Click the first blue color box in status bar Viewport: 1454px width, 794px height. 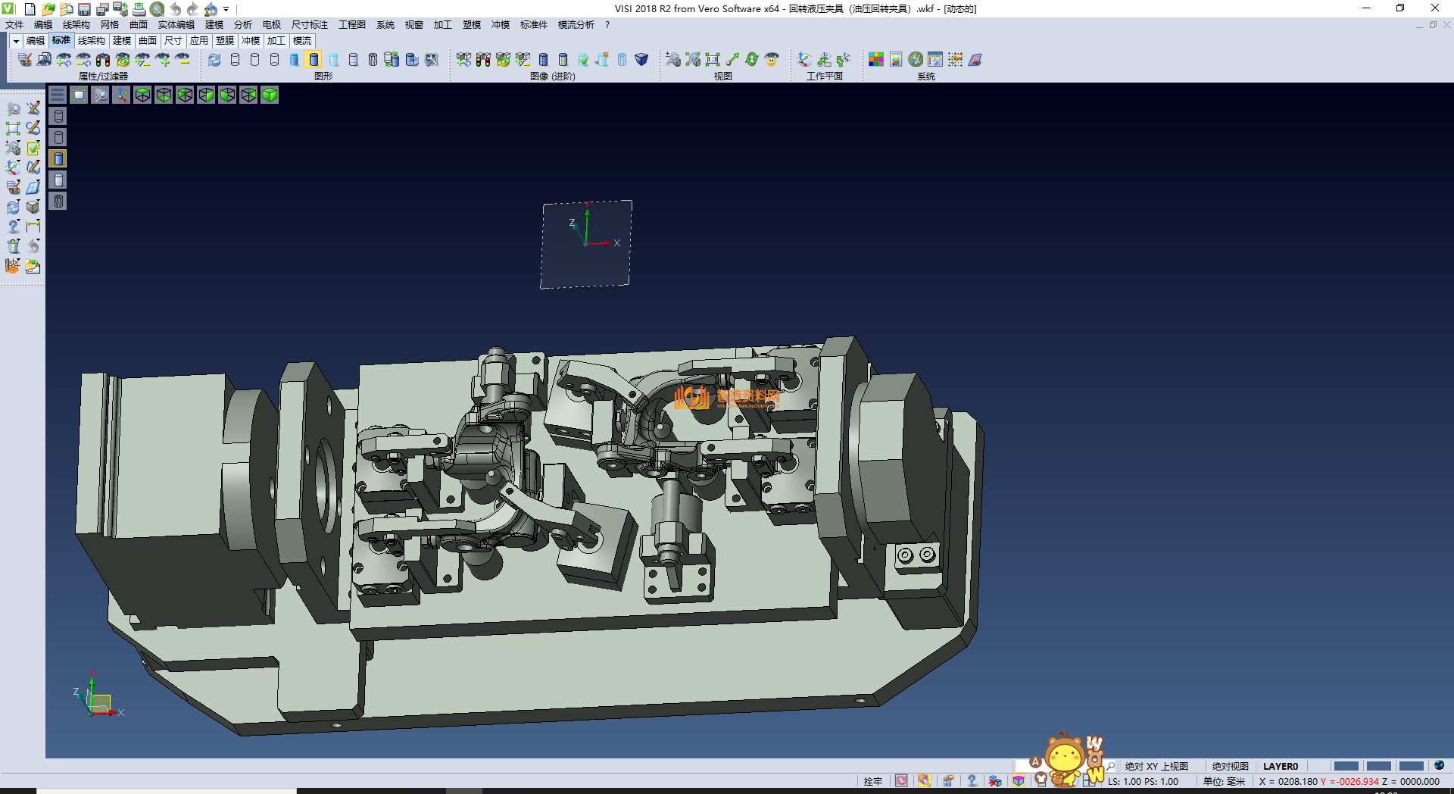(1346, 766)
